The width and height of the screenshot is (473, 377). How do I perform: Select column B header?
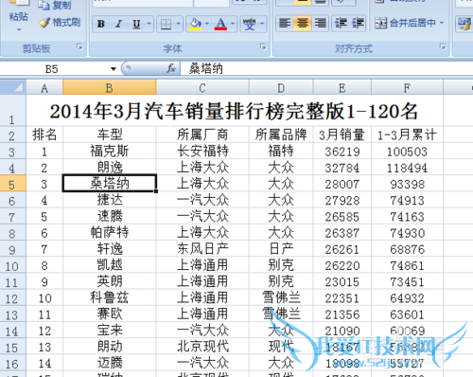point(110,87)
